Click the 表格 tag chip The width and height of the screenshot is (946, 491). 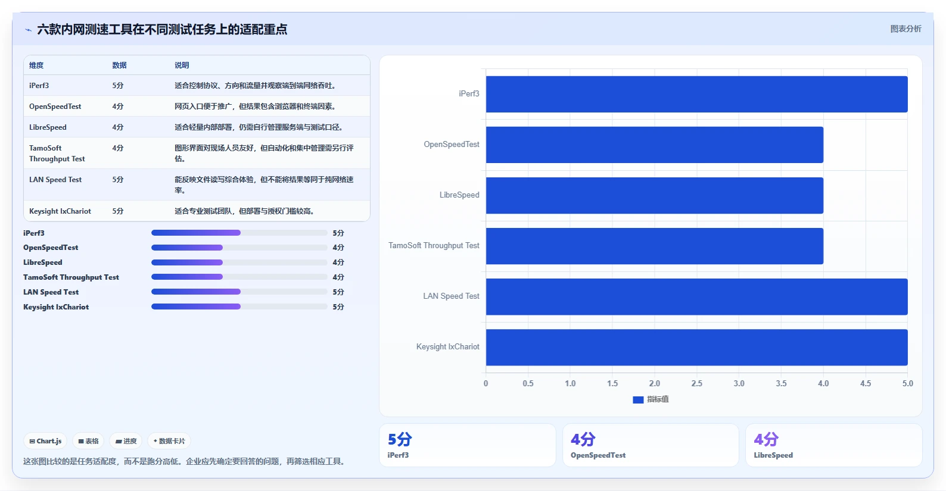88,441
